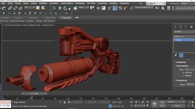Toggle Auto Key mode
The image size is (195, 109).
(x=162, y=102)
